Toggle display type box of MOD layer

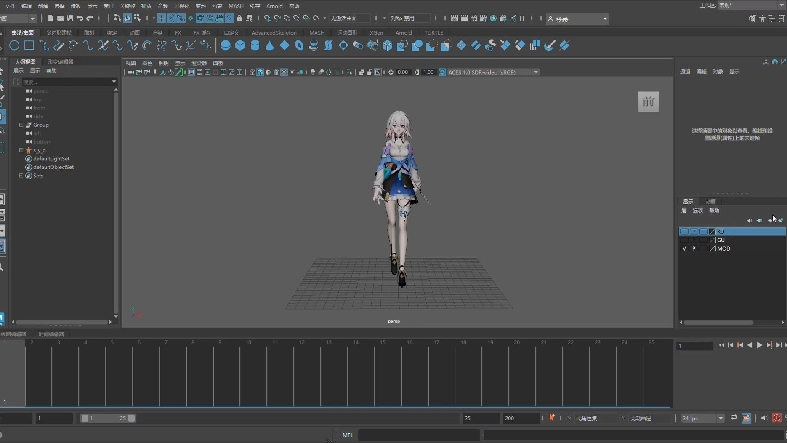coord(704,248)
